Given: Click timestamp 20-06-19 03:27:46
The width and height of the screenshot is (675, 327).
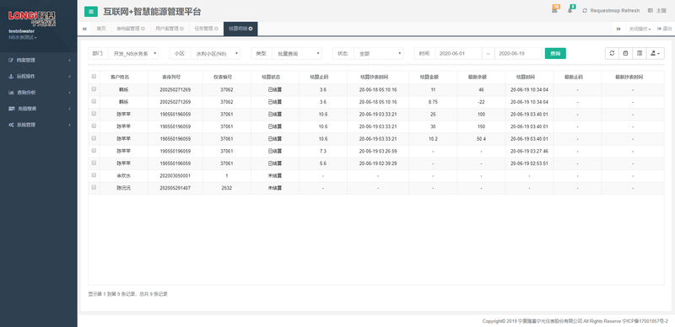Looking at the screenshot, I should click(529, 152).
